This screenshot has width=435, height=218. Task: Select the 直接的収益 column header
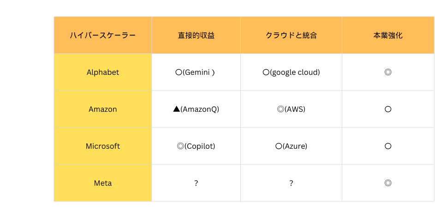coord(196,35)
